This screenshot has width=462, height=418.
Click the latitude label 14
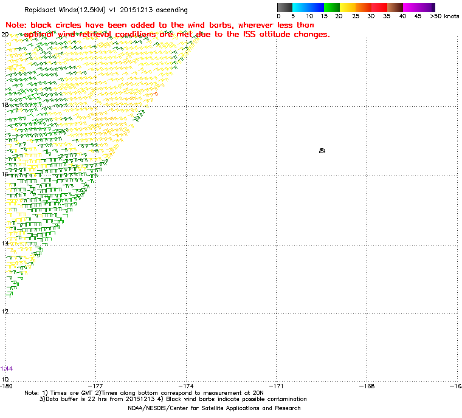point(5,244)
